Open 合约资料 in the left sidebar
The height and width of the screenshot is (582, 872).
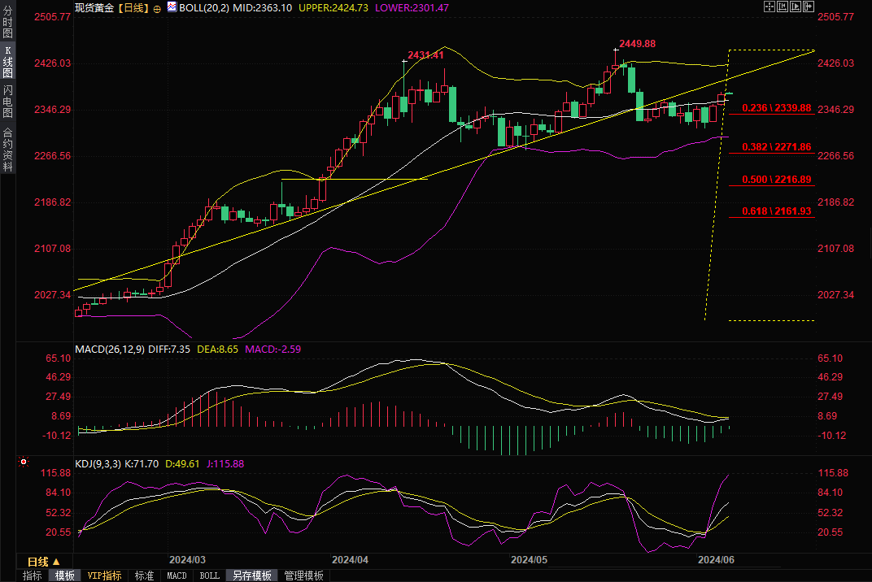[7, 150]
